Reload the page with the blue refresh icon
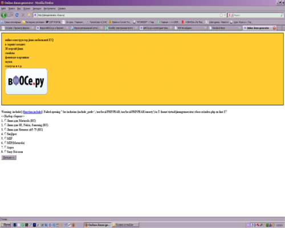 (17, 15)
